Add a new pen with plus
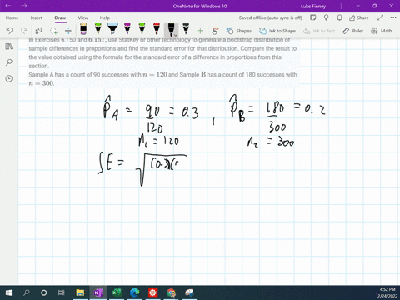 coord(200,31)
